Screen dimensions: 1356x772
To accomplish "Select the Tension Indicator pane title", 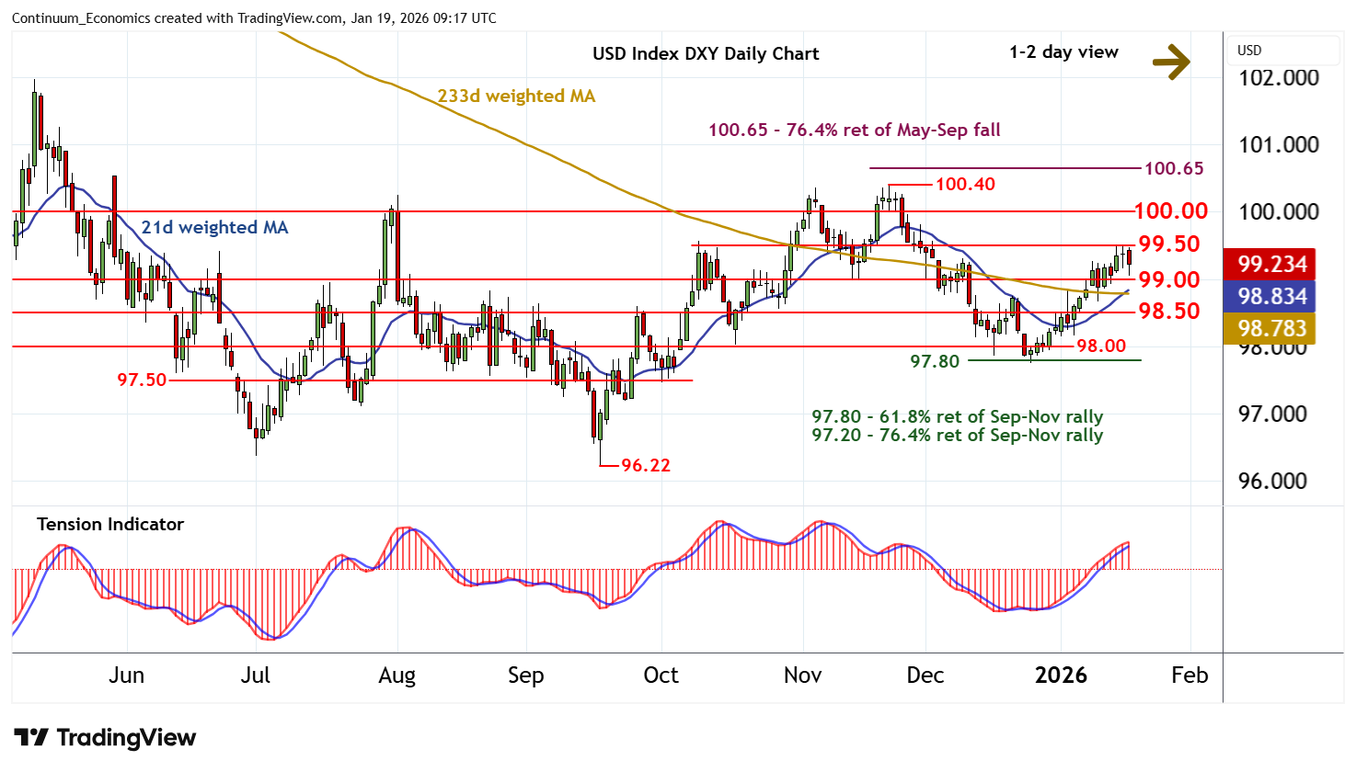I will (x=110, y=525).
